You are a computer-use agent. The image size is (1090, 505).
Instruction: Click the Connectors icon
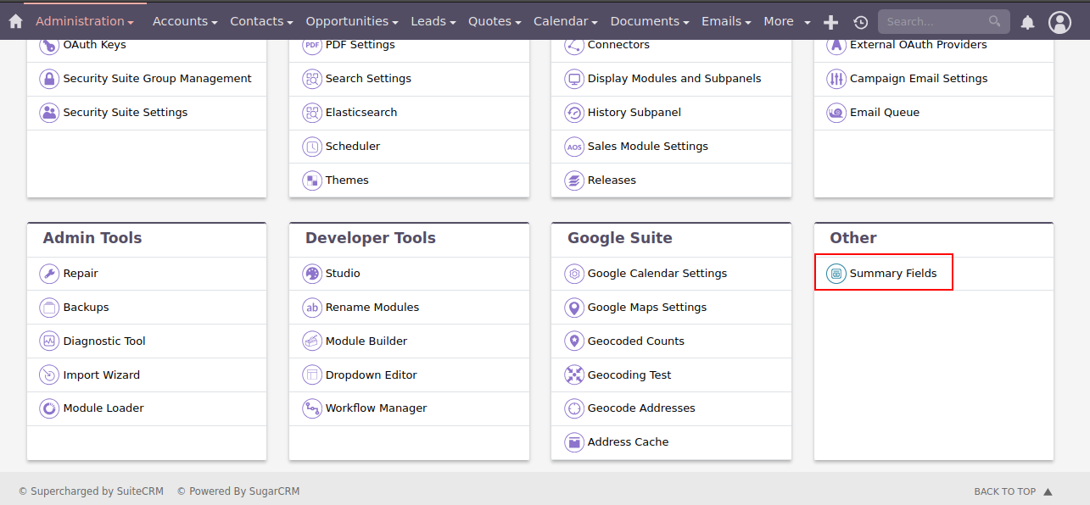574,45
